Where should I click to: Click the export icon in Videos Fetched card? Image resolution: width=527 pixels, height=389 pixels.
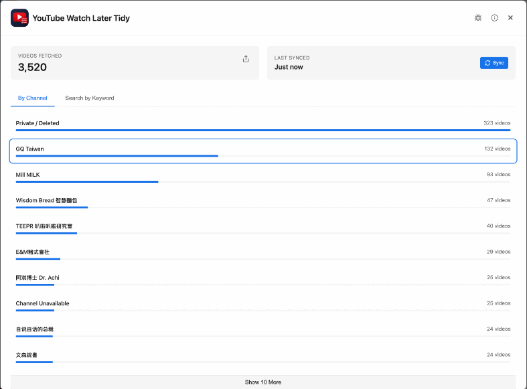coord(246,59)
